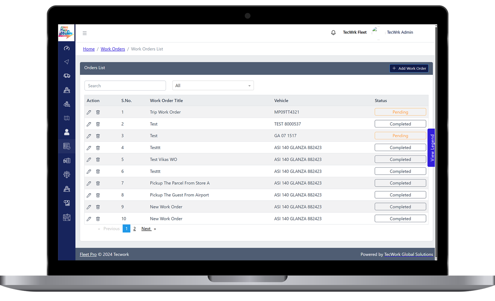Select page 1 in pagination

coord(127,229)
